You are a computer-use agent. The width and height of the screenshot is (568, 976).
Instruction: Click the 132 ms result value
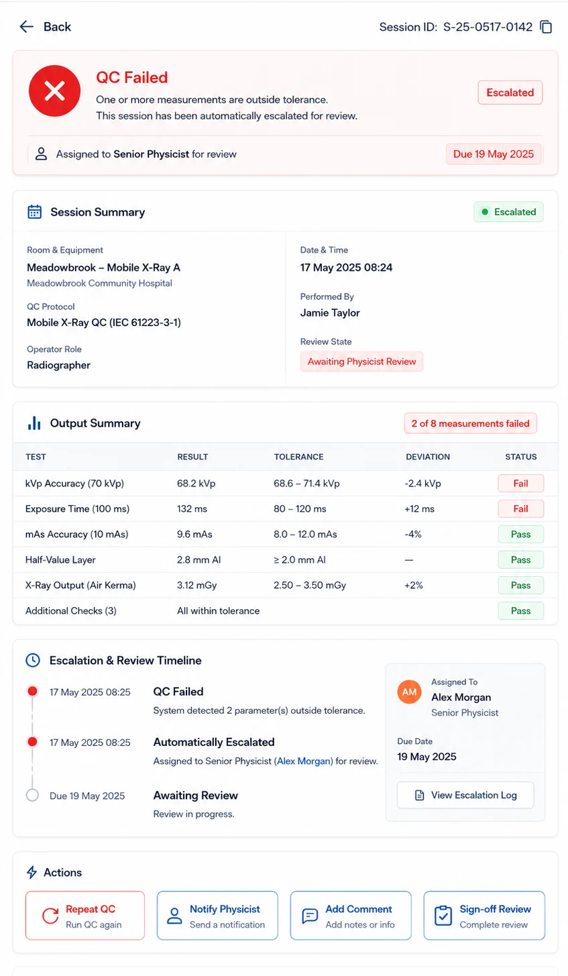[x=192, y=508]
